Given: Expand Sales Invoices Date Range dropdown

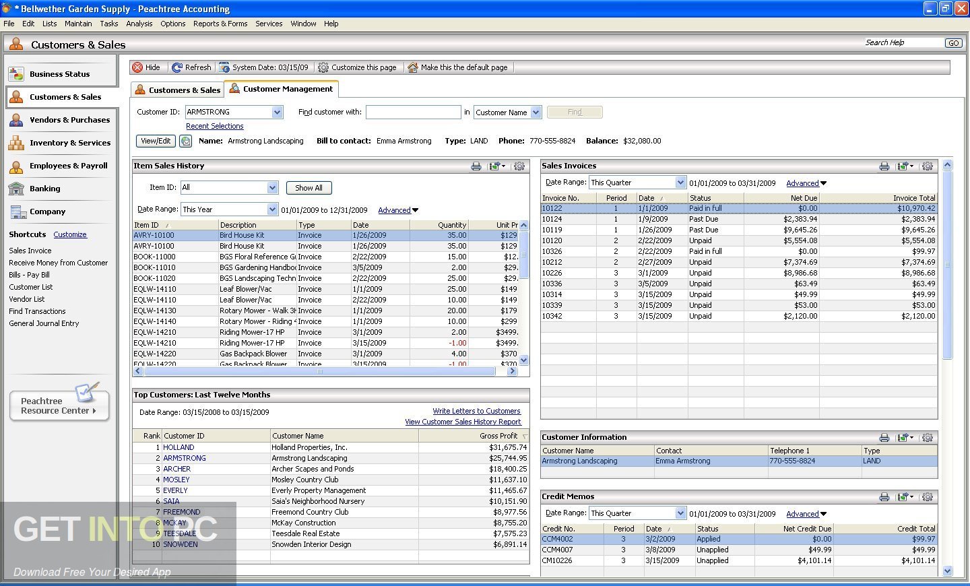Looking at the screenshot, I should click(x=680, y=183).
